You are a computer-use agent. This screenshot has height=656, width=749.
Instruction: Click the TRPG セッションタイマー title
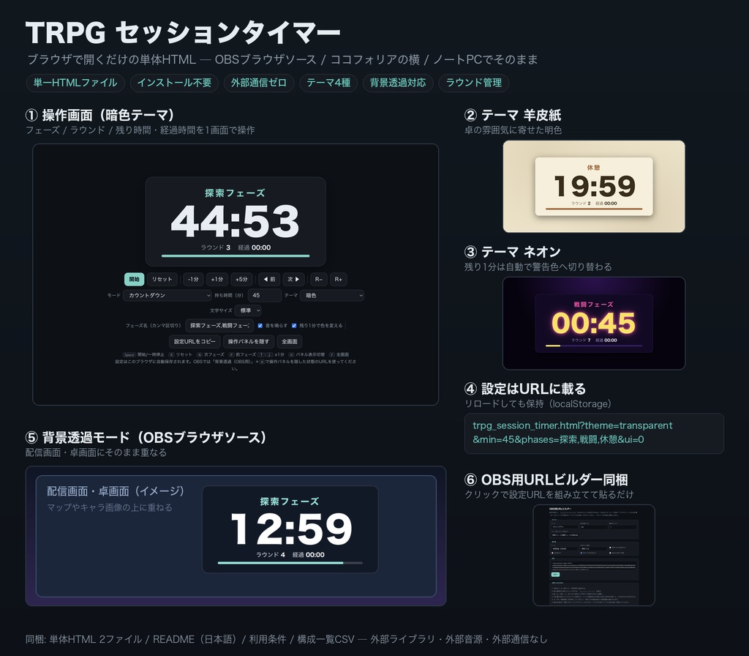[183, 33]
